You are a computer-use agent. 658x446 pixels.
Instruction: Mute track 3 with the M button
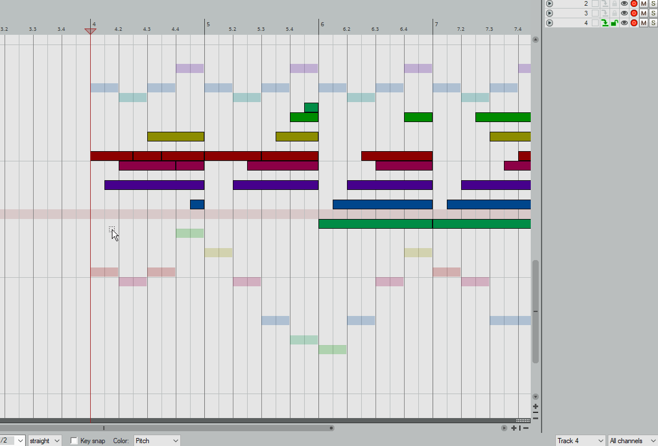coord(644,13)
